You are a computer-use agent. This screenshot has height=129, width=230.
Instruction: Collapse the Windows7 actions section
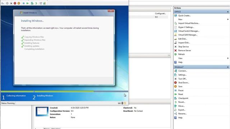pyautogui.click(x=227, y=67)
